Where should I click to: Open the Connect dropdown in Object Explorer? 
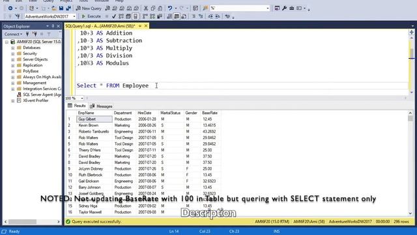pyautogui.click(x=13, y=34)
